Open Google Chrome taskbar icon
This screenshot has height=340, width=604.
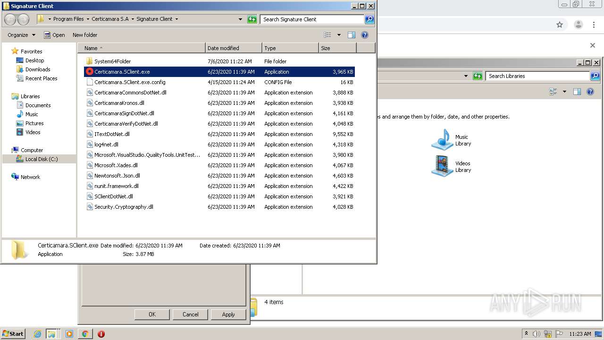point(85,334)
